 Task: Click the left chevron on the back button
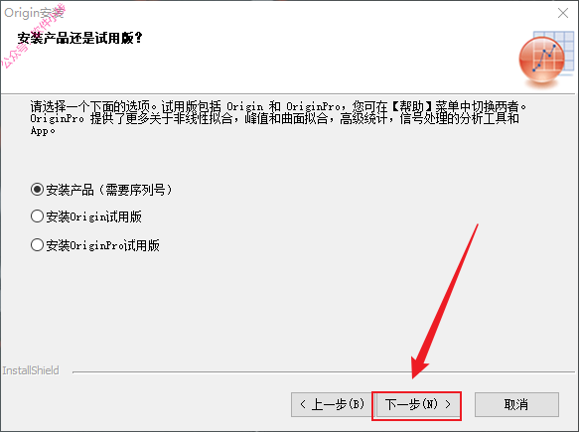[303, 404]
